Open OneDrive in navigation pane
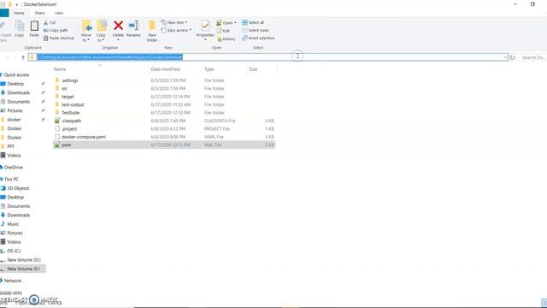 click(x=14, y=168)
